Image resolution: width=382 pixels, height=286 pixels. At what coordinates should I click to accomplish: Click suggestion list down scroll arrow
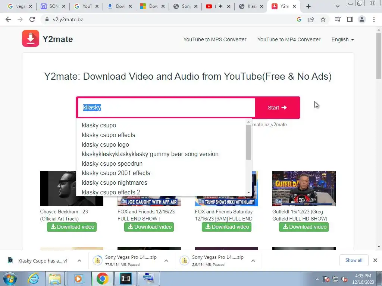point(248,193)
